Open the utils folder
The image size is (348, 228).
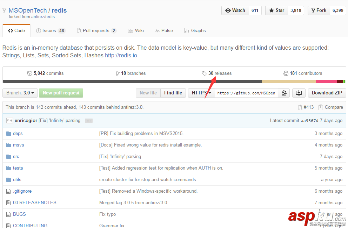[17, 180]
